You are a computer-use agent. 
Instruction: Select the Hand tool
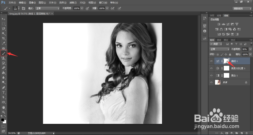click(4, 107)
